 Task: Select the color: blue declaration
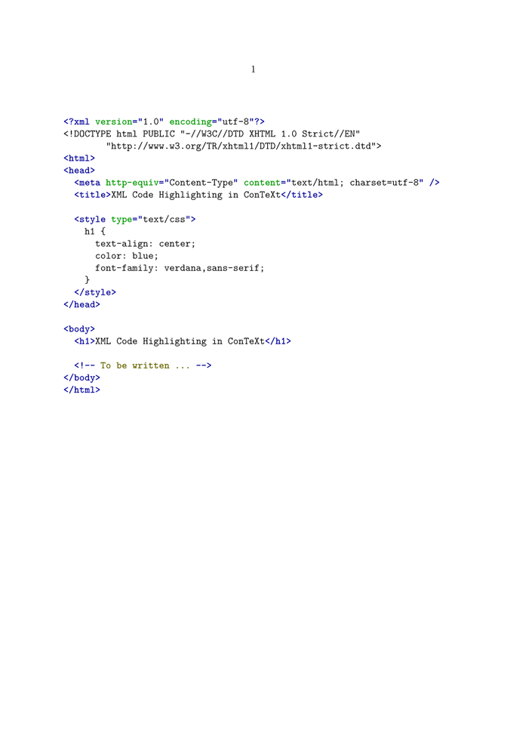click(127, 256)
